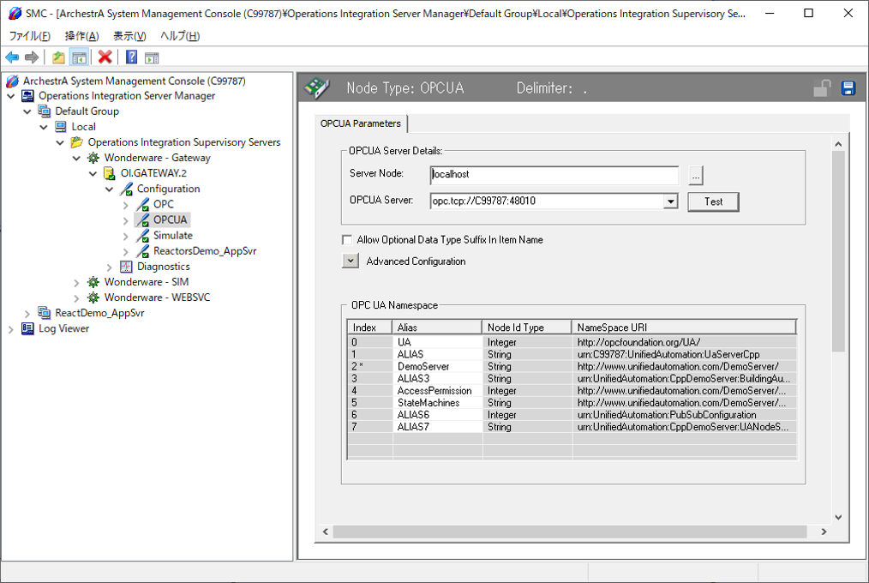Open Help via the blue question mark icon
The image size is (869, 583).
[x=131, y=57]
